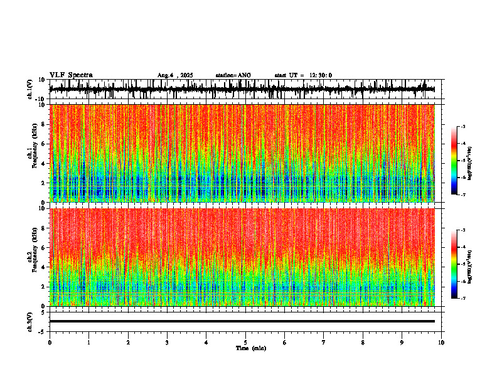Click the ch.3 axis "-5" tick label

click(x=43, y=332)
